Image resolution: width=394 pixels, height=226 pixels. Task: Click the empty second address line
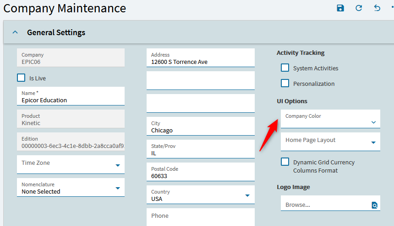click(201, 81)
